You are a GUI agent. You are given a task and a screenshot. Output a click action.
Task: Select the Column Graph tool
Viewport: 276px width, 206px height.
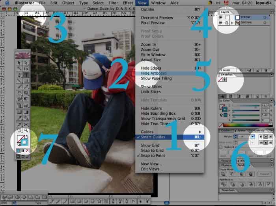point(26,105)
